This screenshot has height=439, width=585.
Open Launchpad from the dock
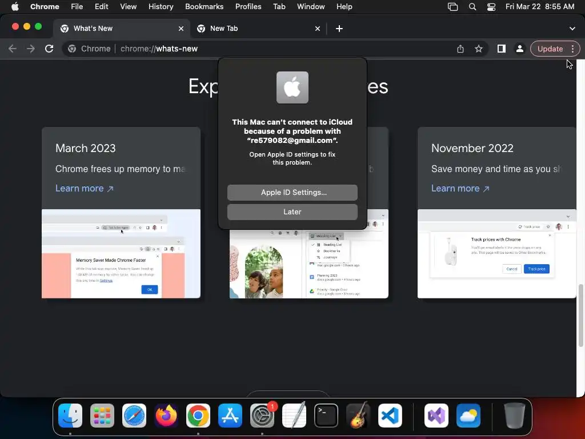[x=102, y=415]
